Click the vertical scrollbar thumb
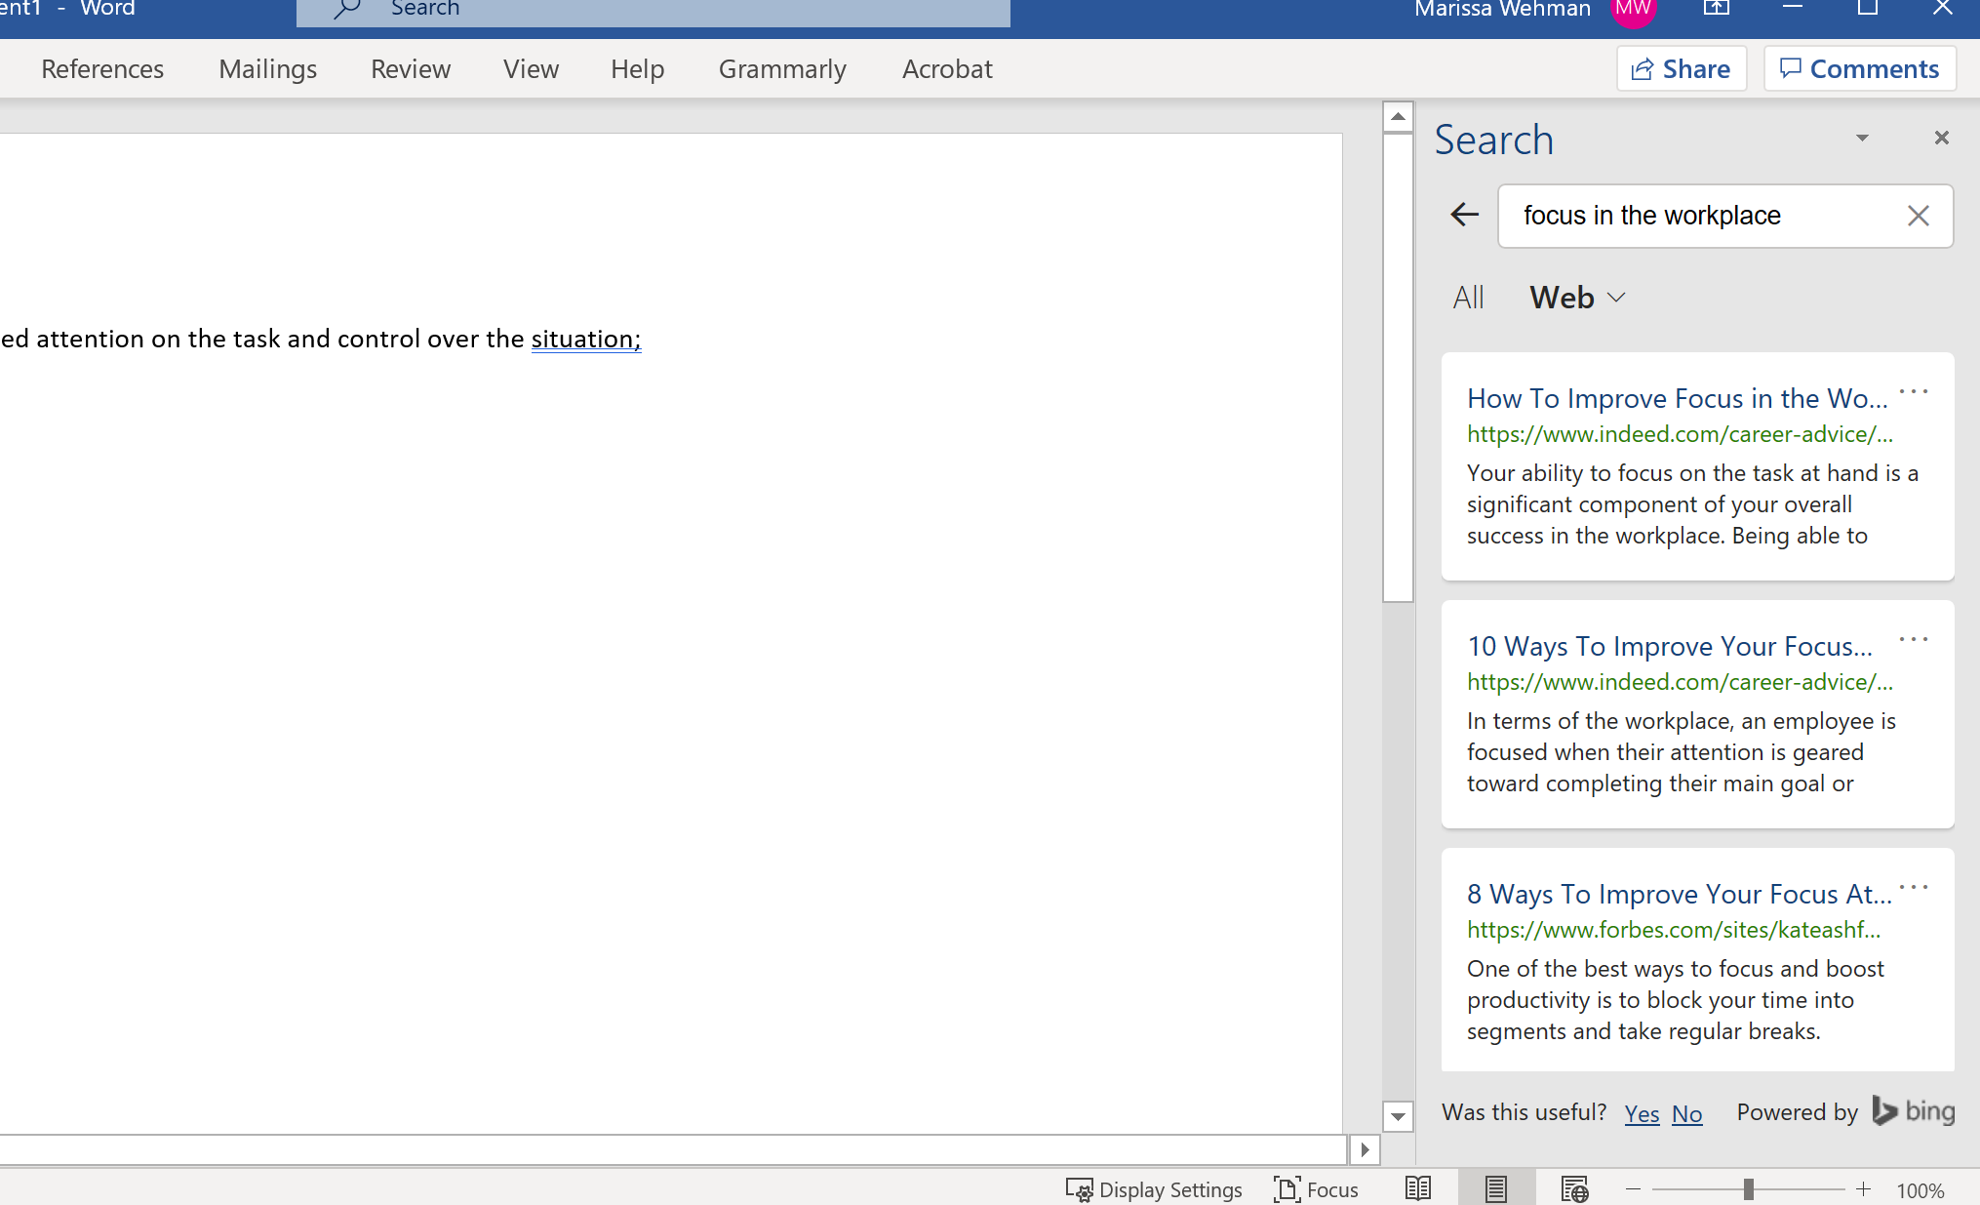1980x1205 pixels. pyautogui.click(x=1398, y=368)
